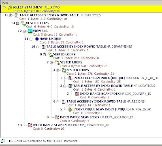Select the VIEW SYS. row
The width and height of the screenshot is (162, 146).
(40, 31)
